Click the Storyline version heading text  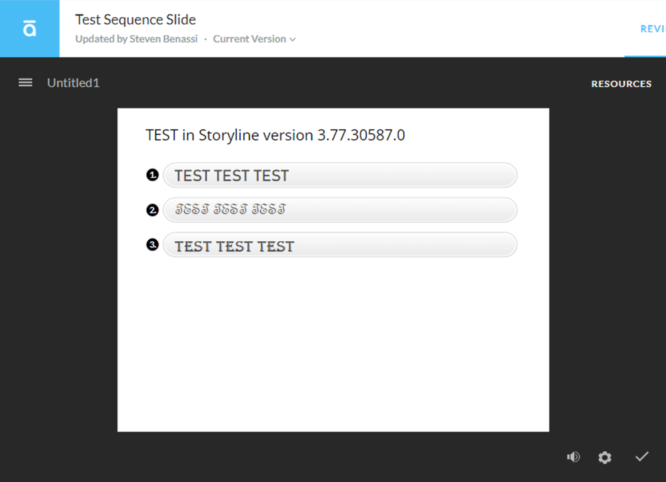coord(275,135)
